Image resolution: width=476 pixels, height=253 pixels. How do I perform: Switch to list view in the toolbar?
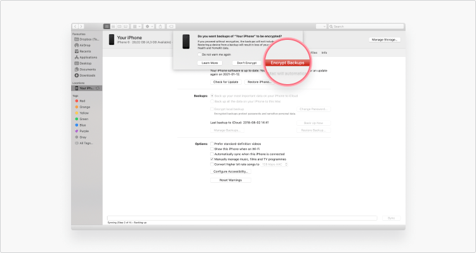coord(113,27)
